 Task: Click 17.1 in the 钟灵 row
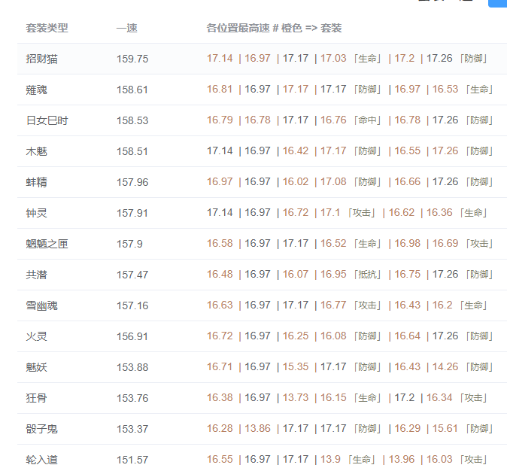click(x=330, y=212)
